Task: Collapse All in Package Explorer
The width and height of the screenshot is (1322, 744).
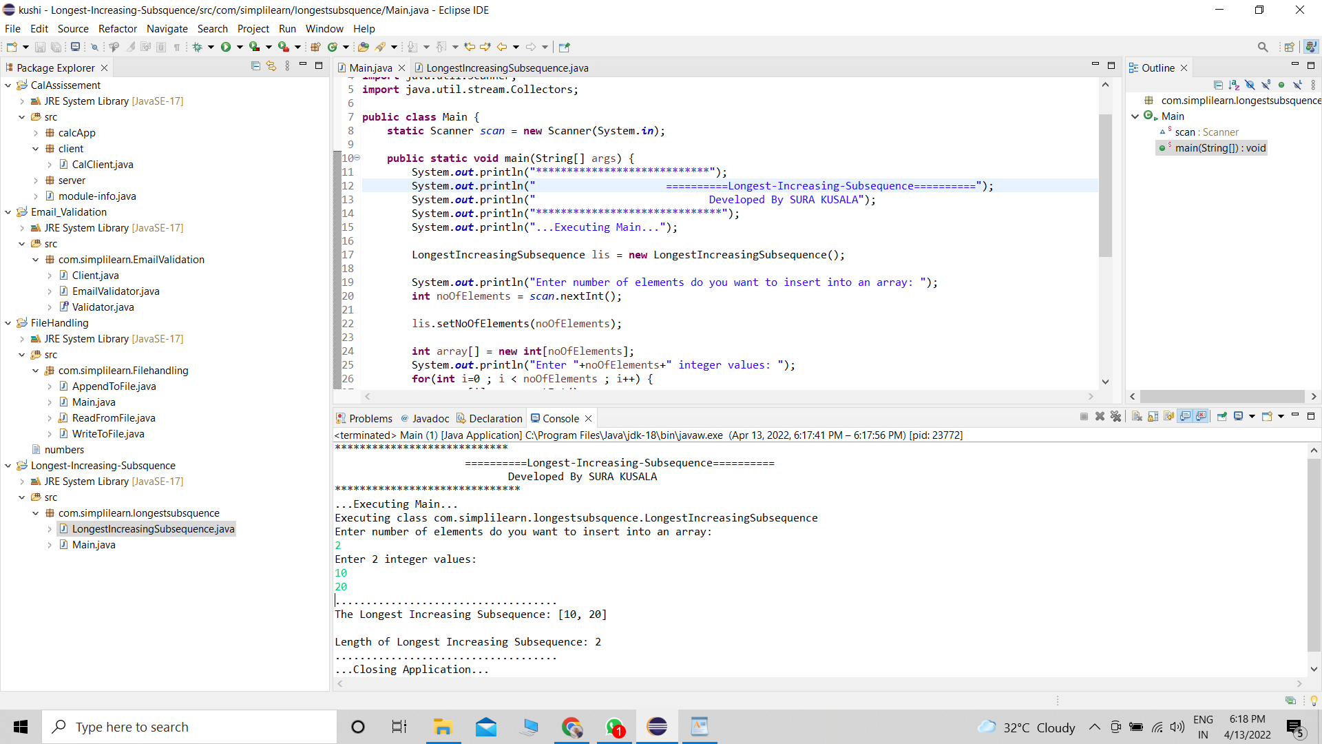Action: click(255, 66)
